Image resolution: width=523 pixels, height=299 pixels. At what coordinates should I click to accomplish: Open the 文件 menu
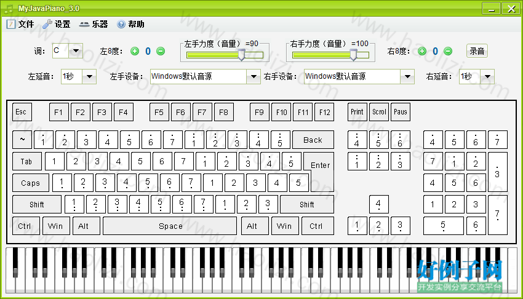(21, 25)
